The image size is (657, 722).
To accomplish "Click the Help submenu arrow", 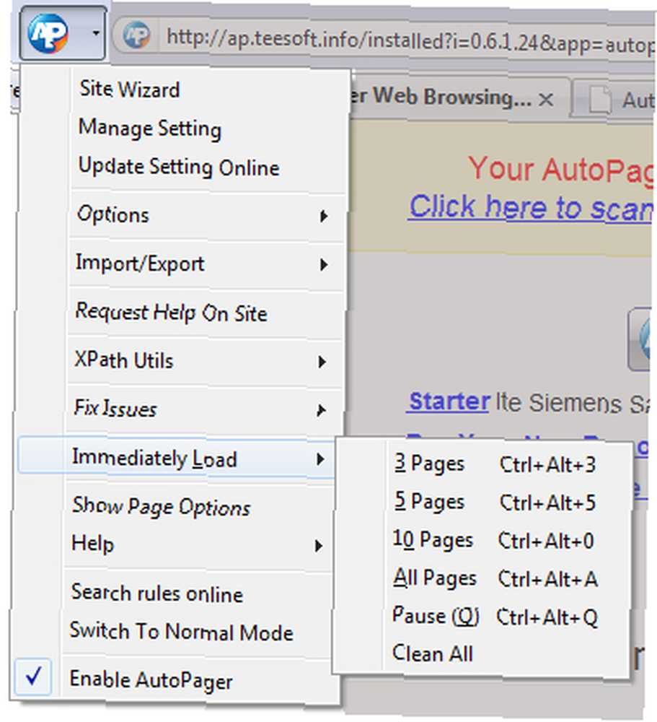I will click(x=318, y=546).
